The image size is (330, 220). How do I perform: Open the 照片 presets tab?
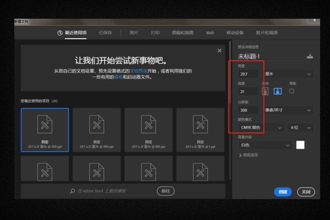pyautogui.click(x=134, y=32)
